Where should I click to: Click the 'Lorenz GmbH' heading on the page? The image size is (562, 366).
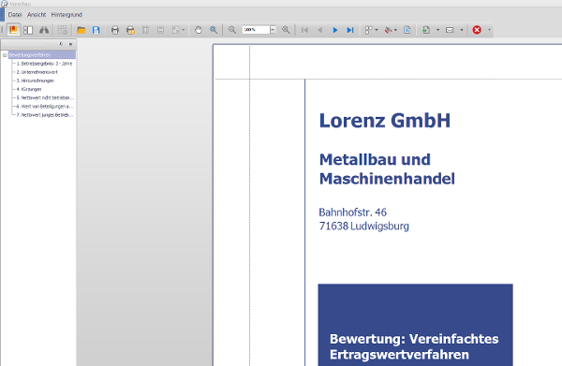coord(385,121)
